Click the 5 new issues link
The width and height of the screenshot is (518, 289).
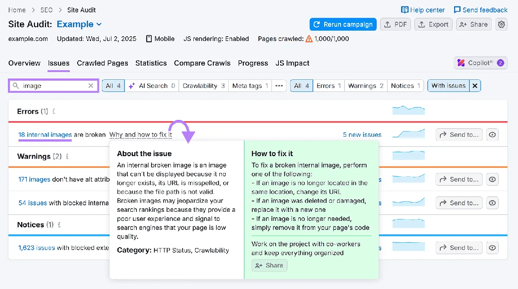(362, 135)
